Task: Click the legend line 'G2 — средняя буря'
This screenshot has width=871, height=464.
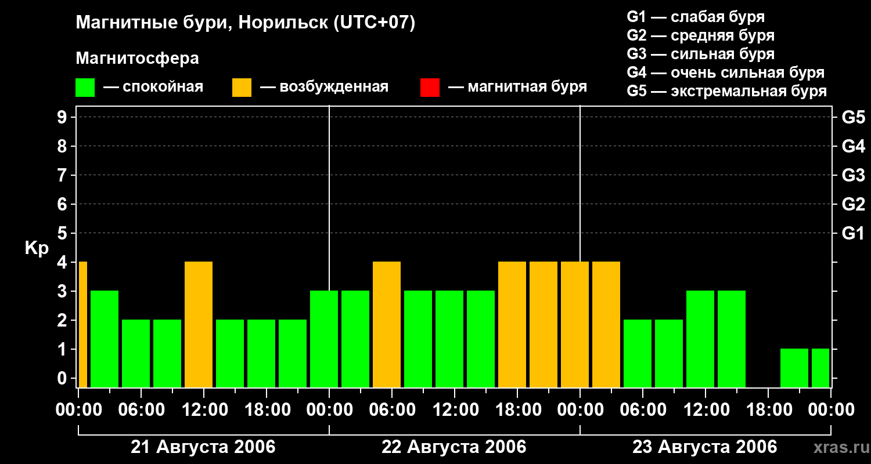Action: [x=700, y=35]
